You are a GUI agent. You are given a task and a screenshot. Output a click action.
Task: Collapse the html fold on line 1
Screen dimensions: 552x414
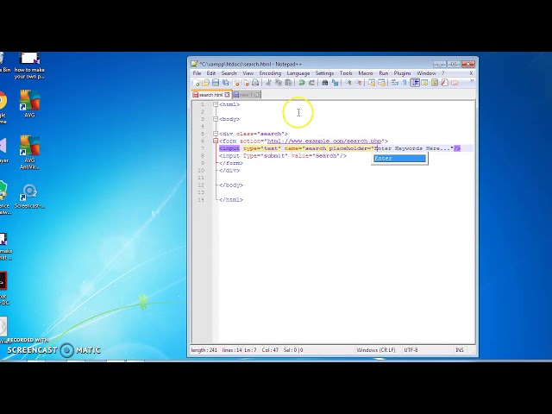[x=216, y=104]
